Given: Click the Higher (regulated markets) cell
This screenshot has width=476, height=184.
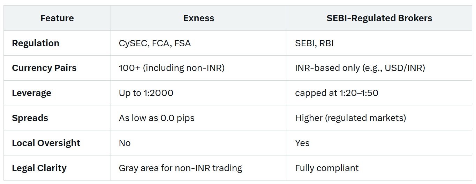Looking at the screenshot, I should click(350, 118).
